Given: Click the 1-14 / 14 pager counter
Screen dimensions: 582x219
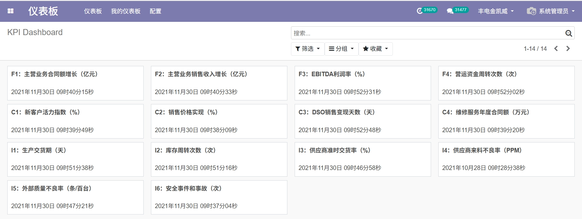Looking at the screenshot, I should tap(535, 49).
